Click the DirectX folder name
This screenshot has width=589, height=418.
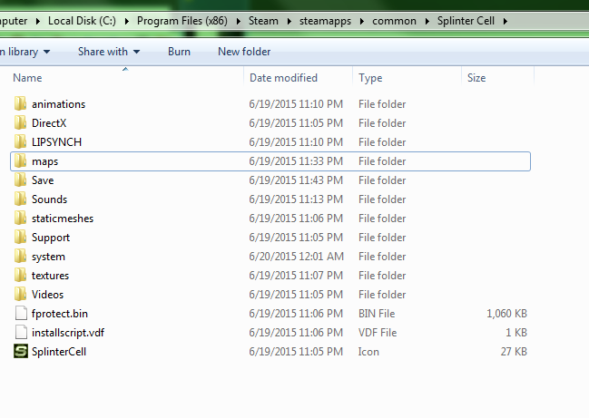pyautogui.click(x=49, y=123)
